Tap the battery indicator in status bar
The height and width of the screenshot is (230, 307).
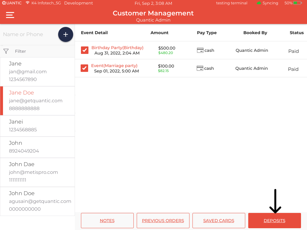click(x=297, y=3)
